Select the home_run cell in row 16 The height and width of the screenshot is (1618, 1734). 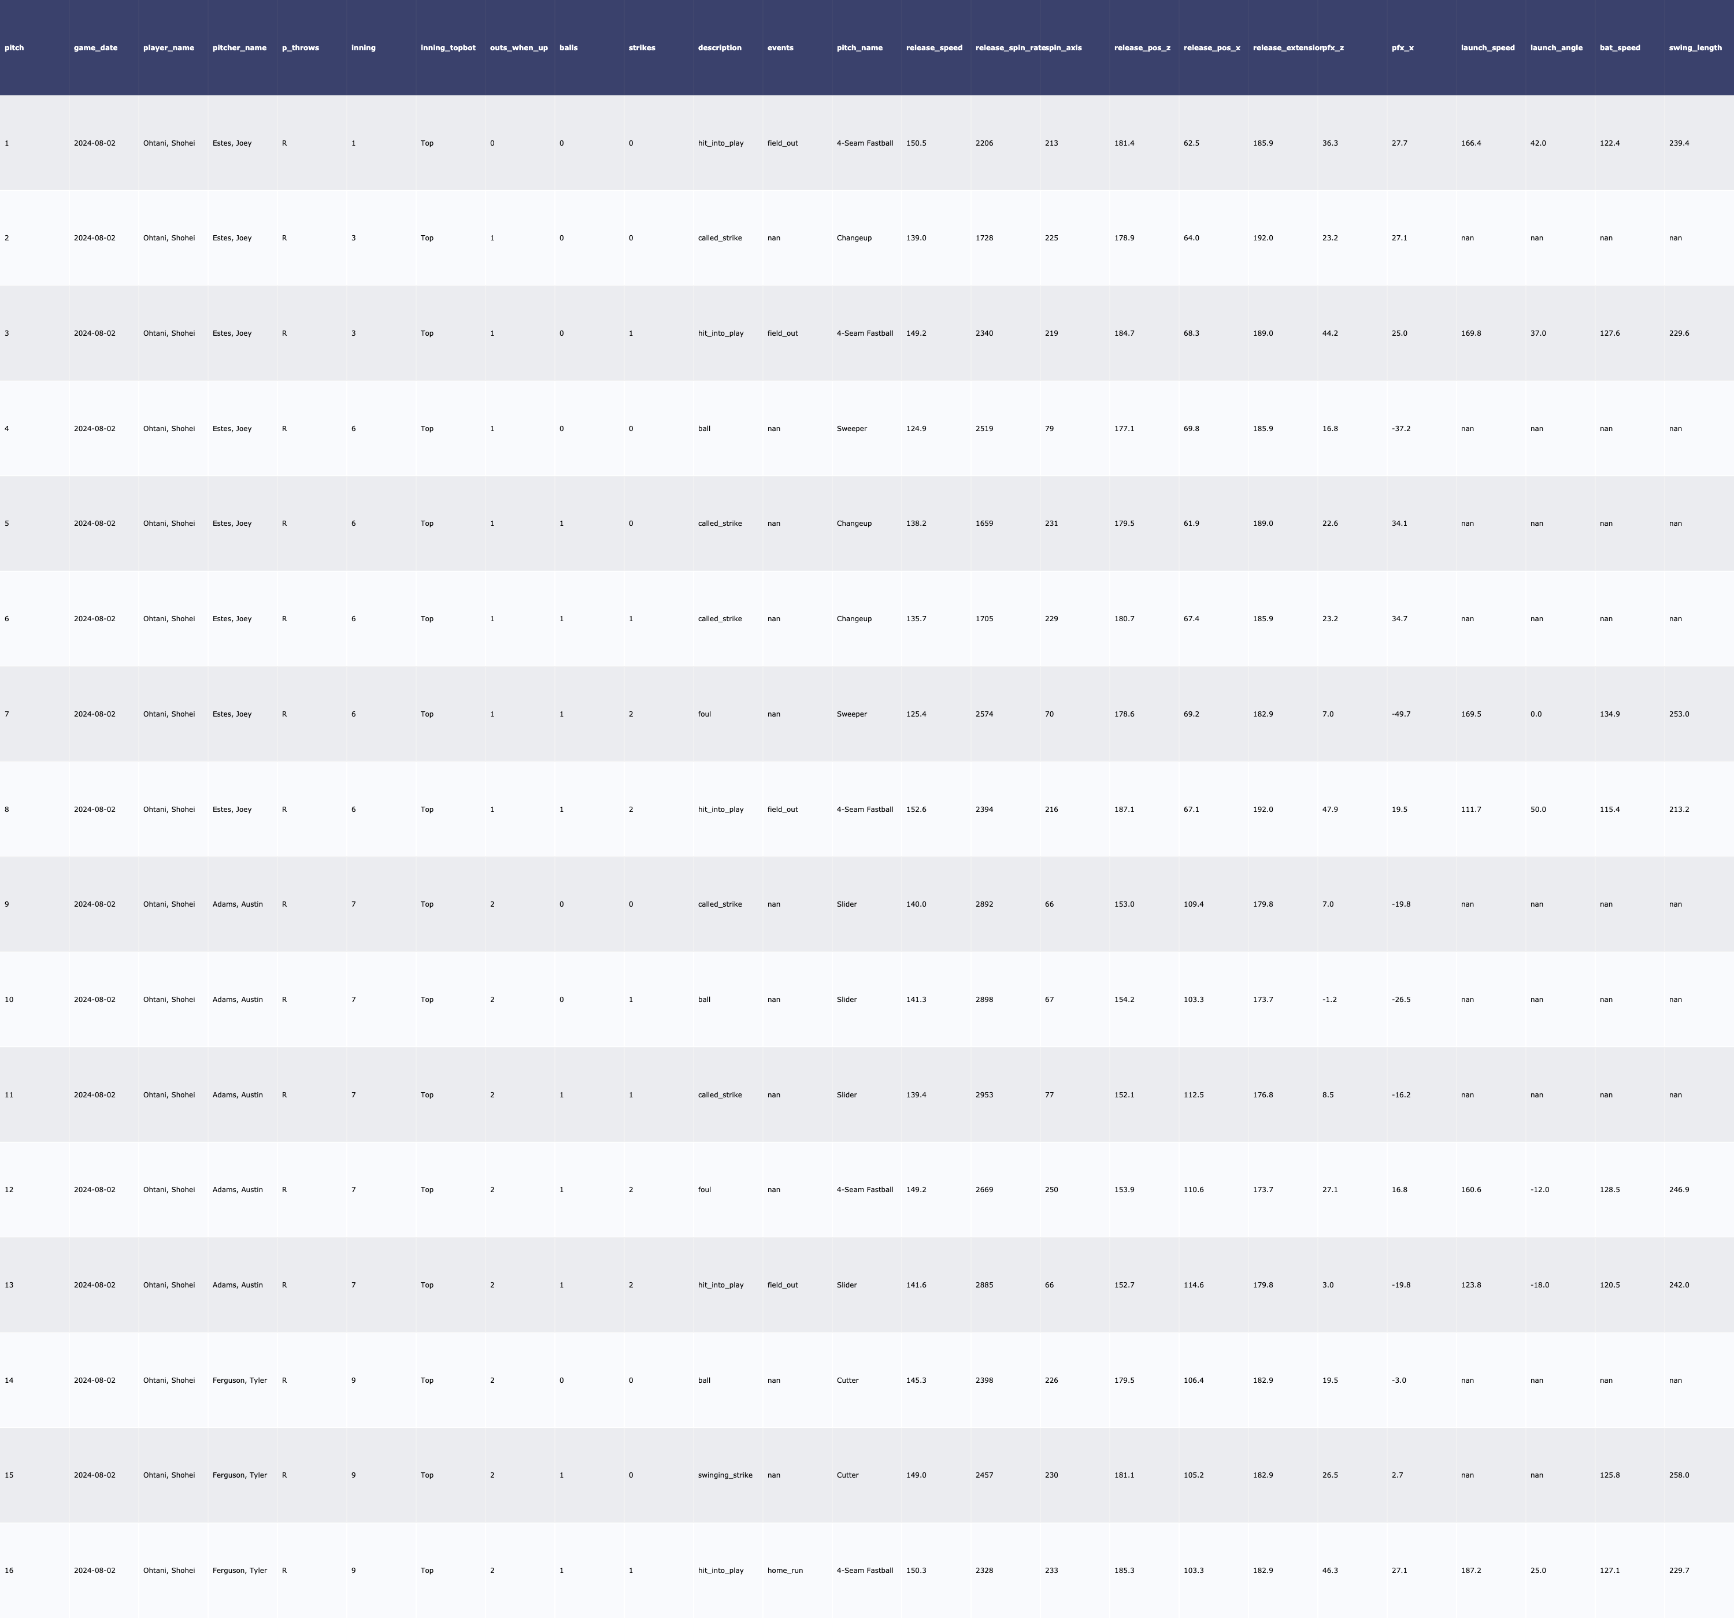(x=784, y=1570)
